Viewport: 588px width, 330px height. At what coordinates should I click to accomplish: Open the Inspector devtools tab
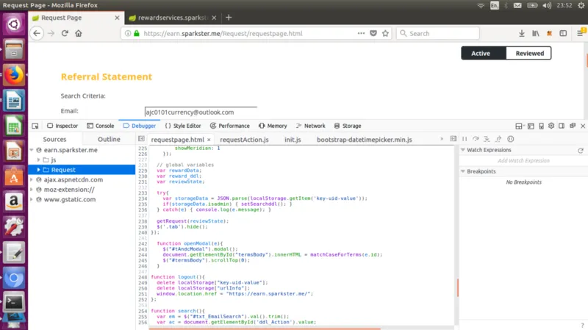62,126
